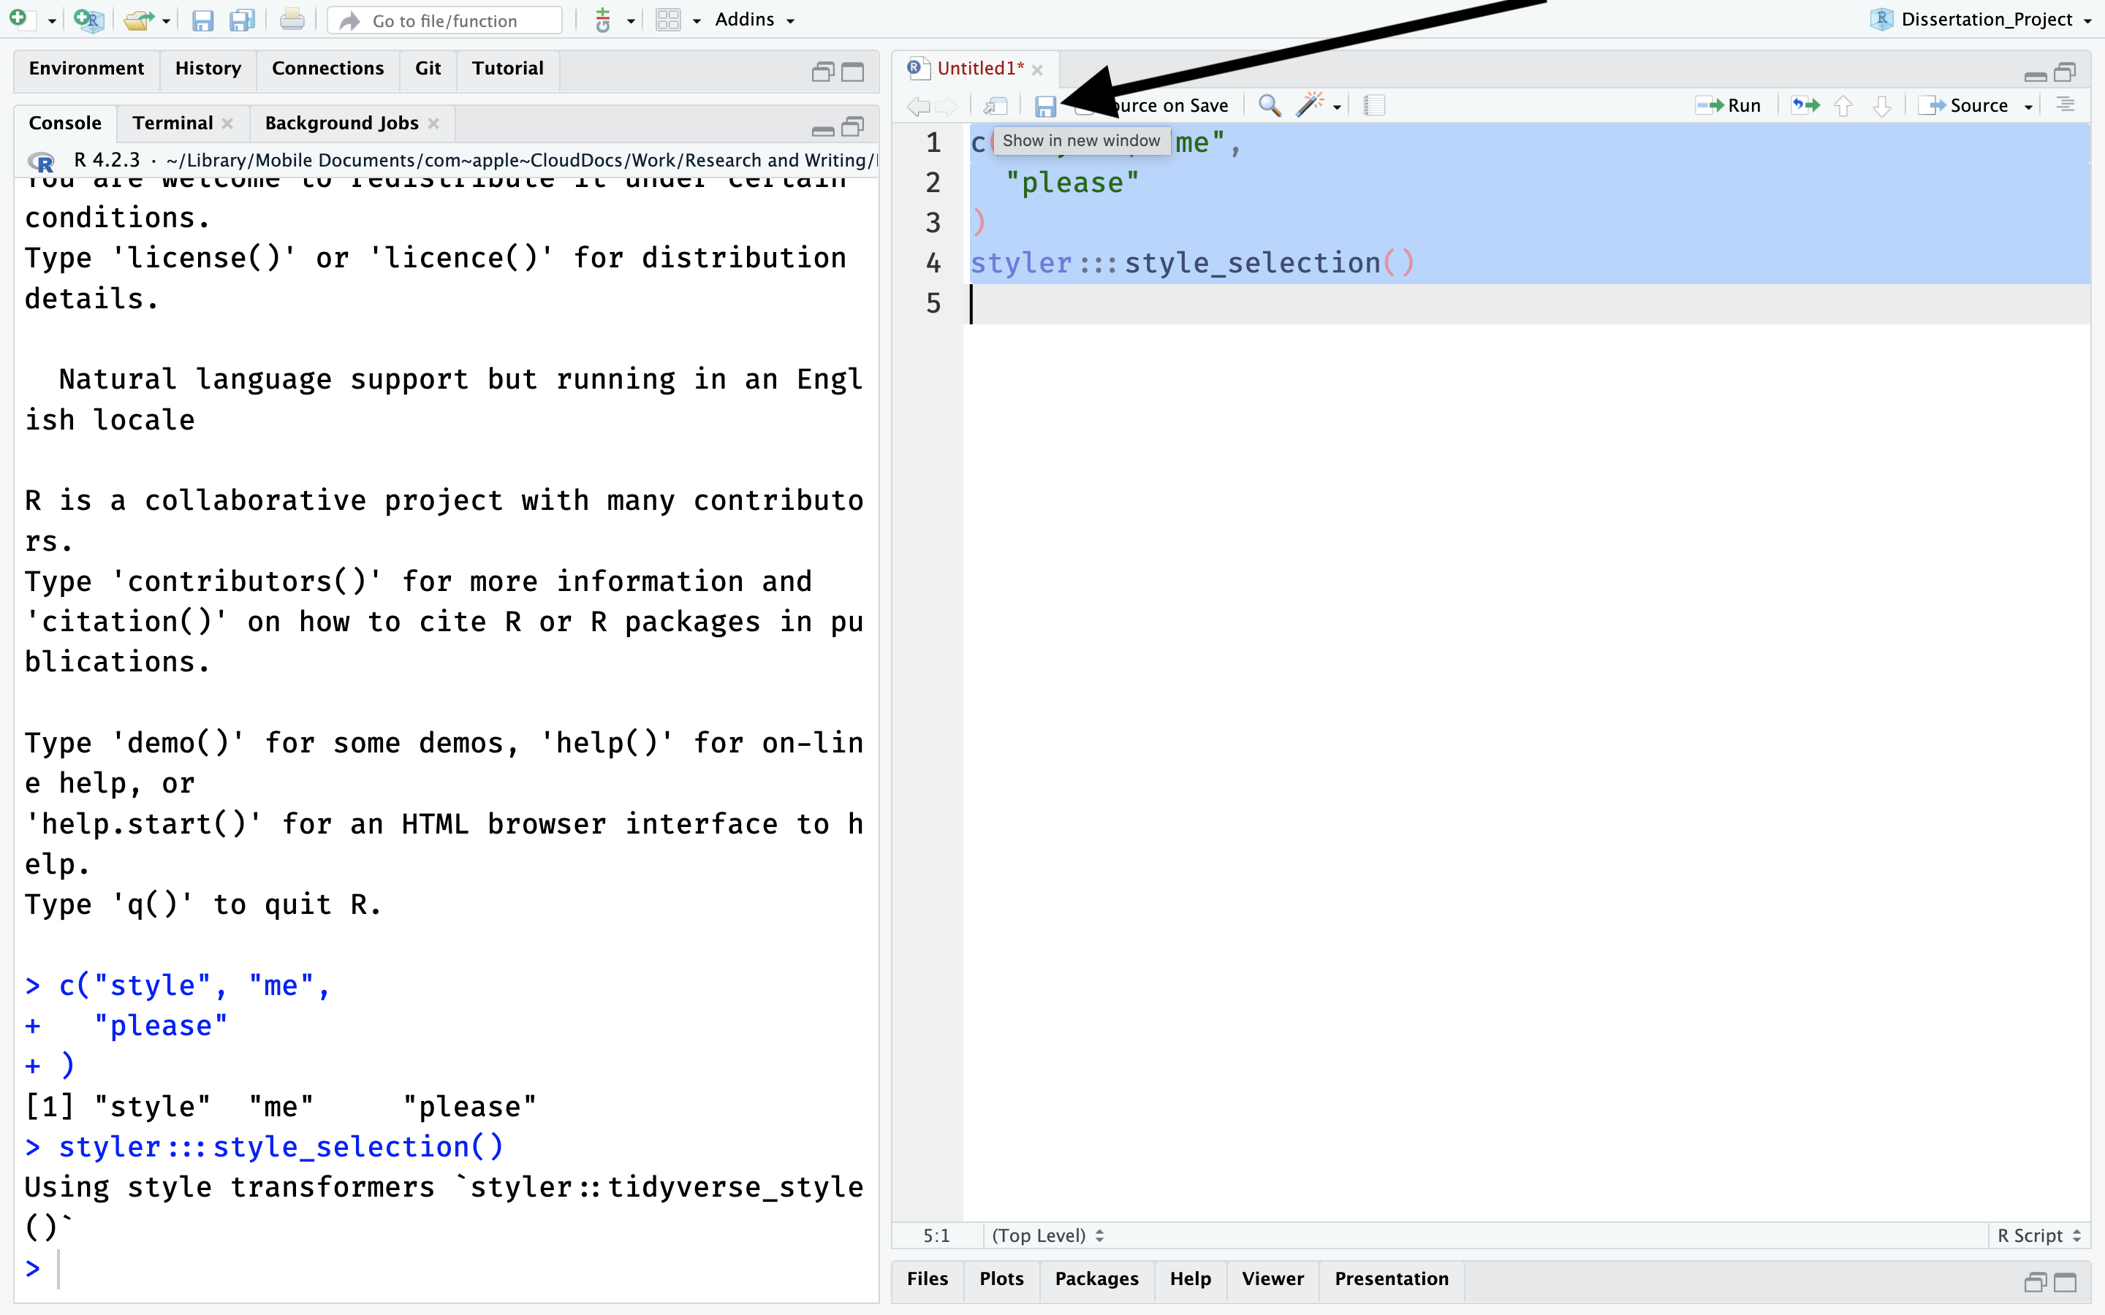Viewport: 2105px width, 1315px height.
Task: Print the current file
Action: [x=292, y=19]
